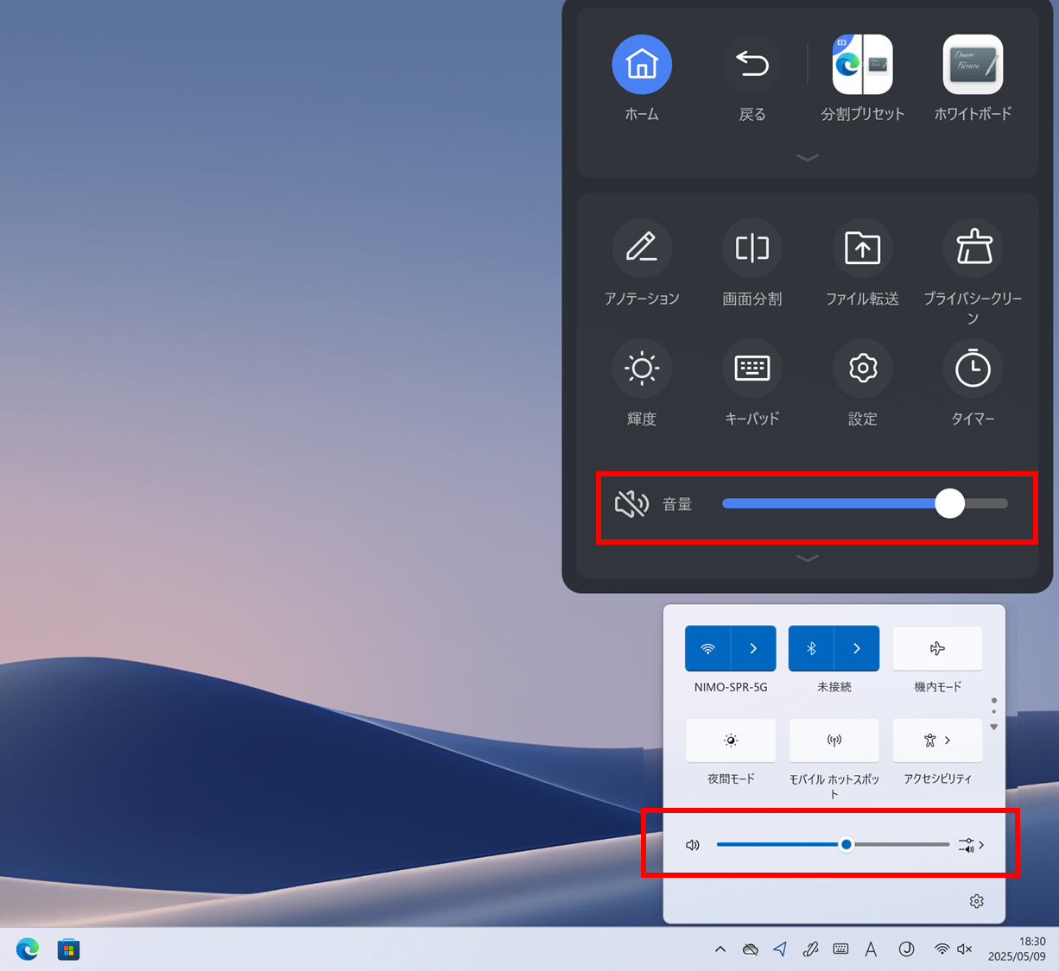Open Settings (設定) in the dark panel
Screen dimensions: 1059x971
click(862, 369)
